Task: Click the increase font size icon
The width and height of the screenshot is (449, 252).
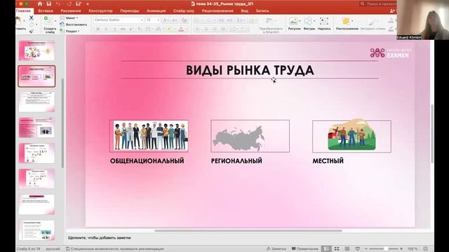Action: coord(165,20)
